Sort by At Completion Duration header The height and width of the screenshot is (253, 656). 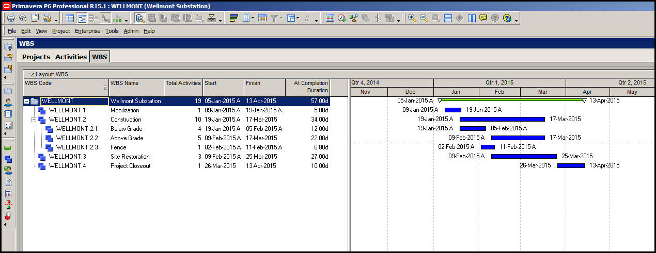coord(307,87)
